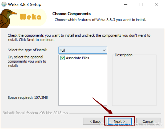Click the Weka setup icon in title bar

(x=4, y=5)
